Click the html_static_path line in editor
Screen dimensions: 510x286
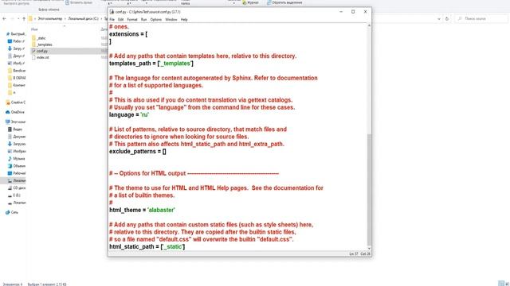(x=147, y=247)
